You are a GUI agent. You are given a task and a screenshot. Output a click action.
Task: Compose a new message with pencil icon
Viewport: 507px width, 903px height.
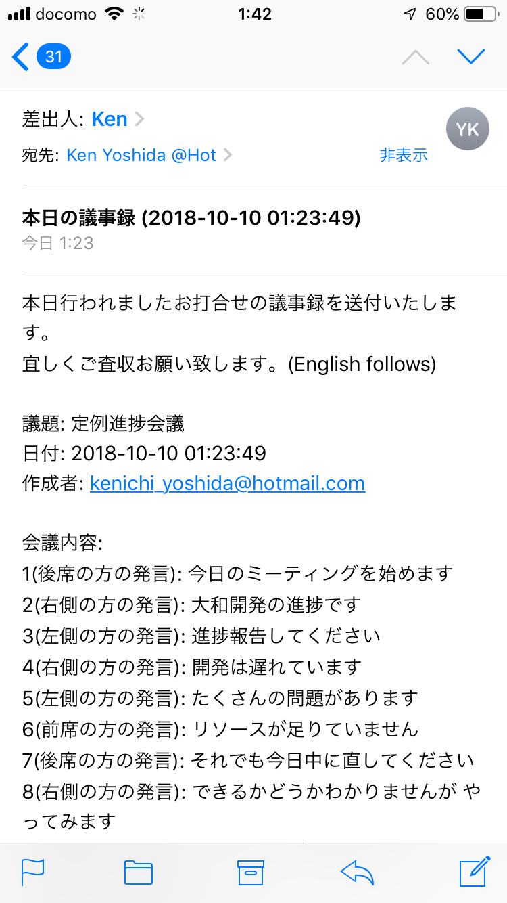tap(474, 871)
